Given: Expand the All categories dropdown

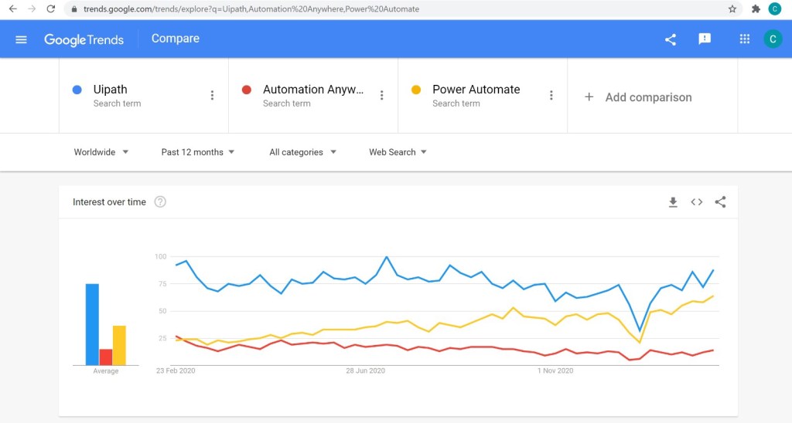Looking at the screenshot, I should [302, 152].
